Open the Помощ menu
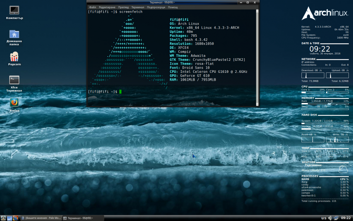The height and width of the screenshot is (221, 353). click(x=173, y=7)
